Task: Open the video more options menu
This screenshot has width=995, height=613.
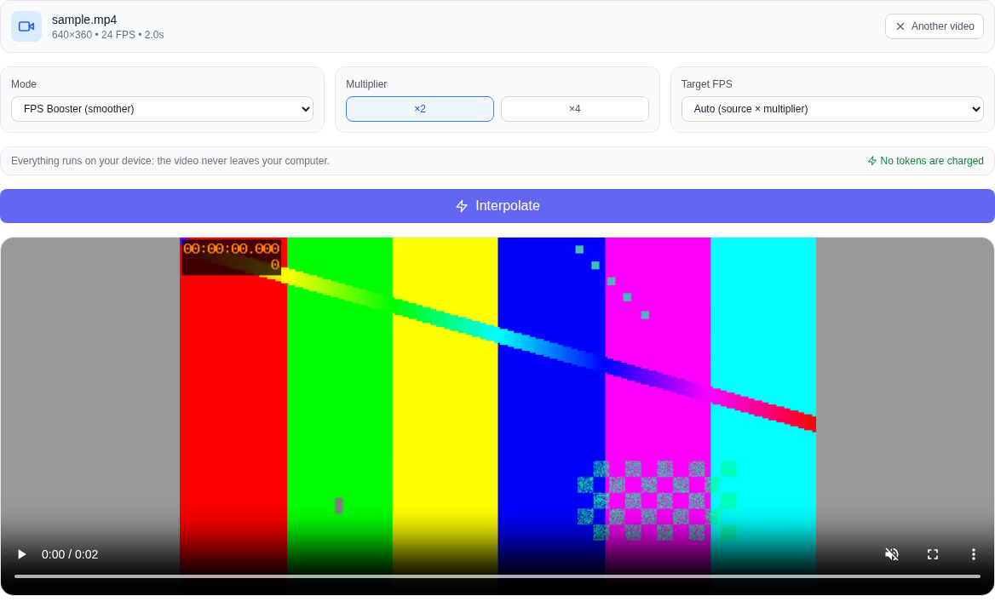Action: pyautogui.click(x=973, y=554)
